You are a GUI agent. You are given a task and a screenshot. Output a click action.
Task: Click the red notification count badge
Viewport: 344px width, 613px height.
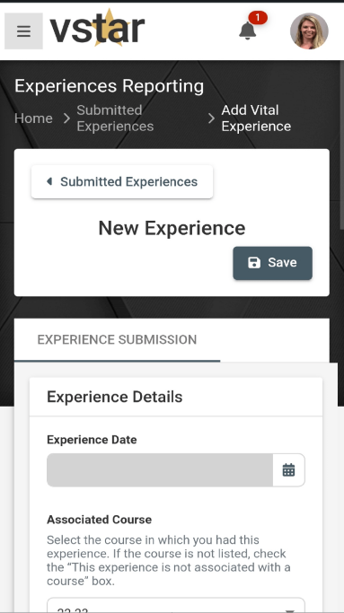(x=258, y=18)
